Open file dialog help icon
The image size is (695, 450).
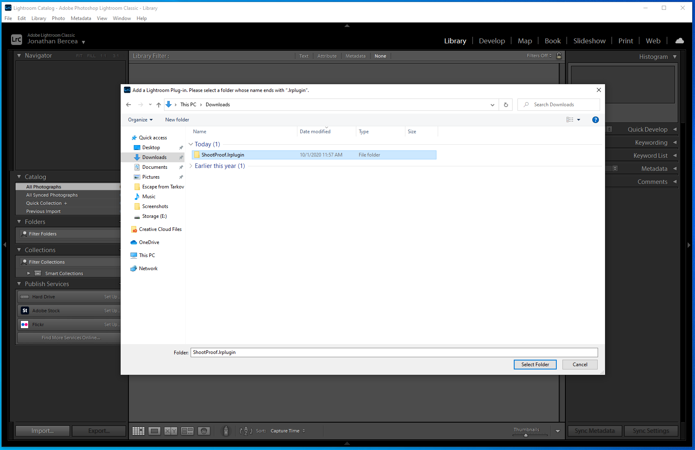(596, 120)
